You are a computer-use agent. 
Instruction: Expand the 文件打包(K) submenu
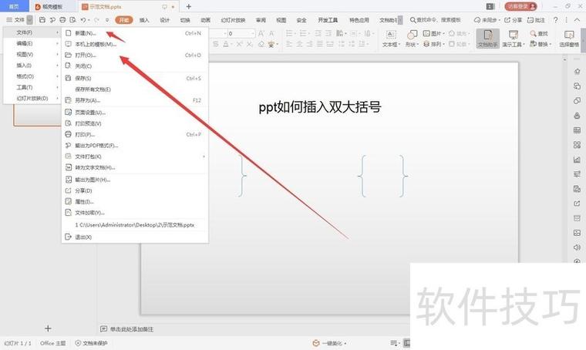(x=134, y=156)
